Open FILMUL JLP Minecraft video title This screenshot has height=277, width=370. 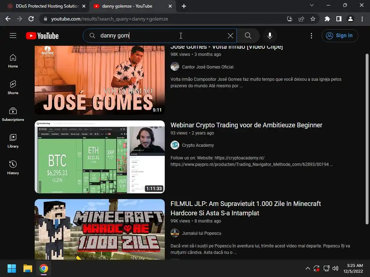[246, 208]
